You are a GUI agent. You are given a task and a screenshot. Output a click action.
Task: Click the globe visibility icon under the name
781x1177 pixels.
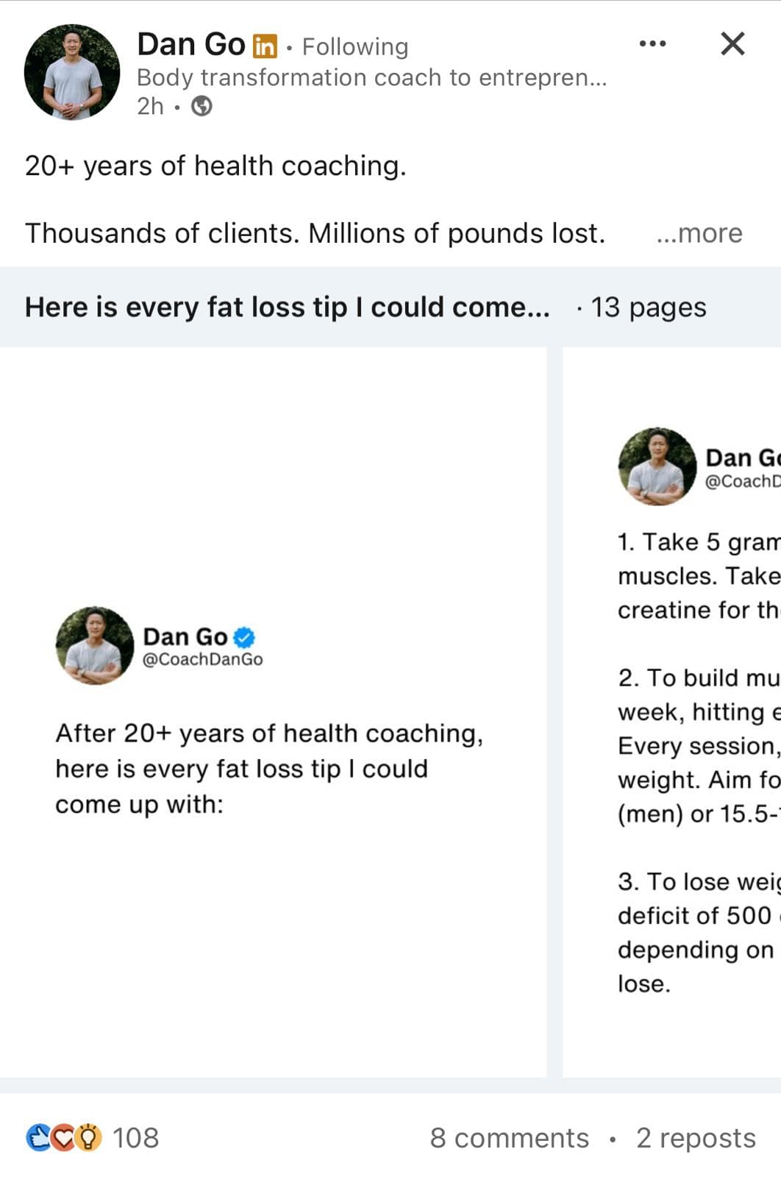click(202, 107)
